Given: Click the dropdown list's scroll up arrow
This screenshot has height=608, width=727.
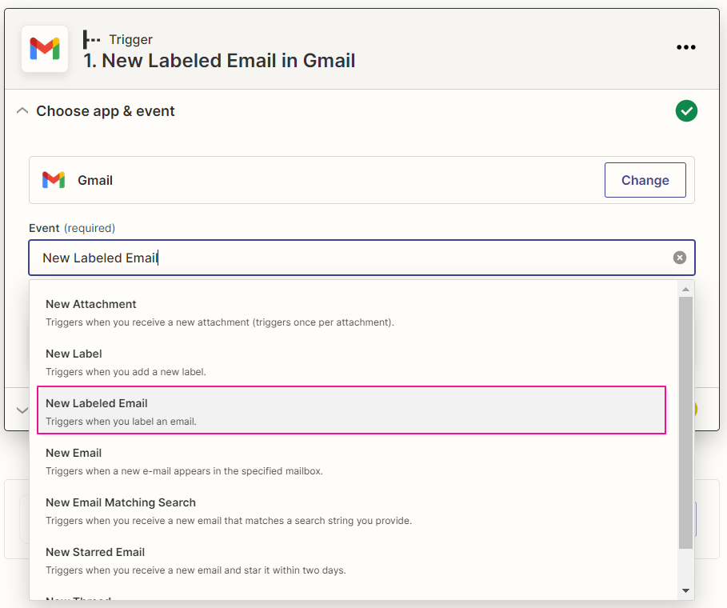Looking at the screenshot, I should (x=685, y=288).
